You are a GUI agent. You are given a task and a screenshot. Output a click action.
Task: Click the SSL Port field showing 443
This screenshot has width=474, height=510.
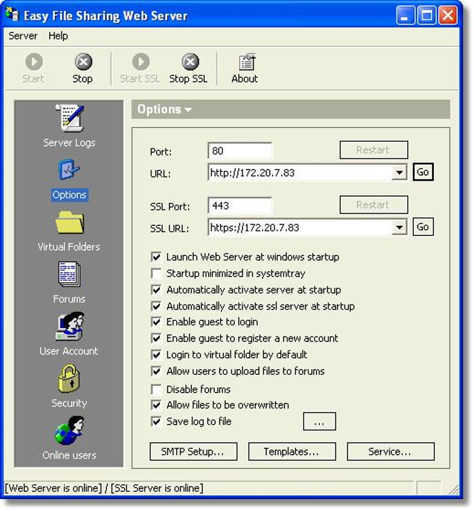pyautogui.click(x=240, y=206)
